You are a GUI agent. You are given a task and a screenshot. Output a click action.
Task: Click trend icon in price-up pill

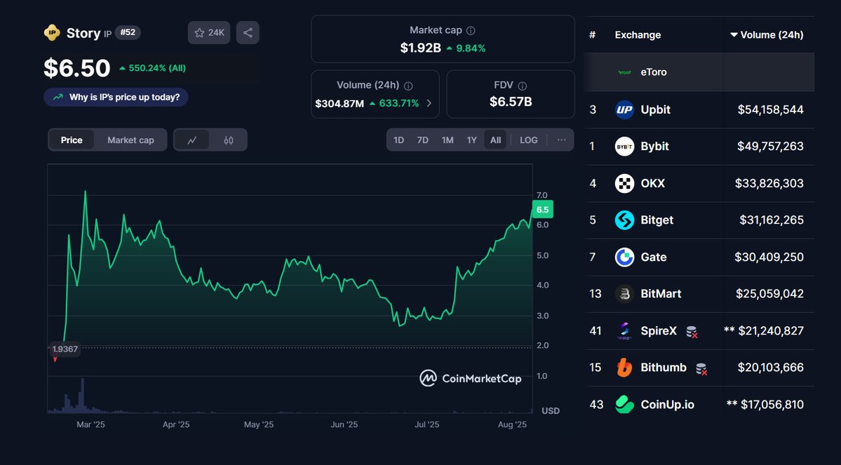pos(58,97)
